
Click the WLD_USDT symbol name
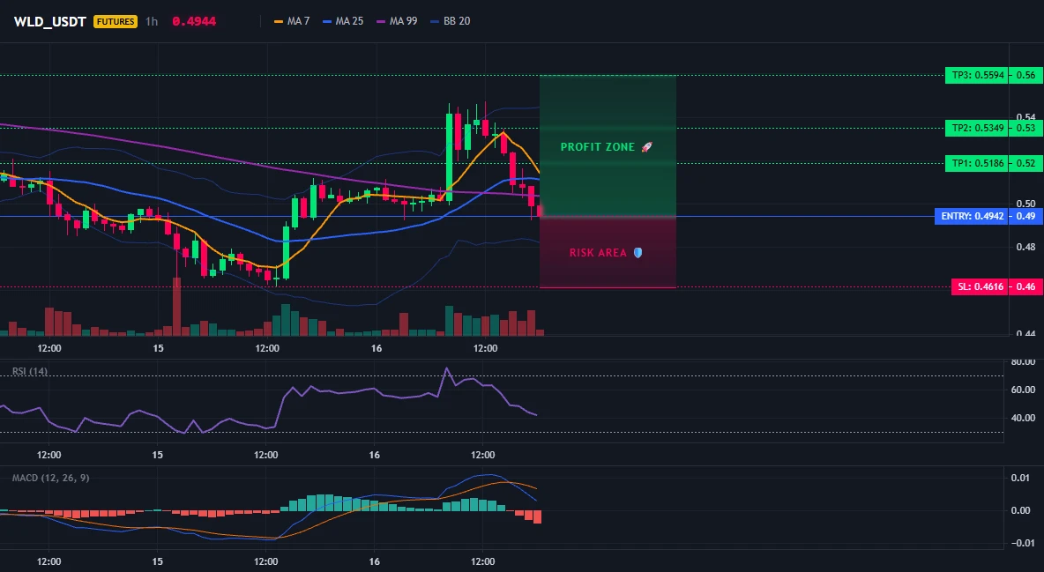pyautogui.click(x=50, y=21)
